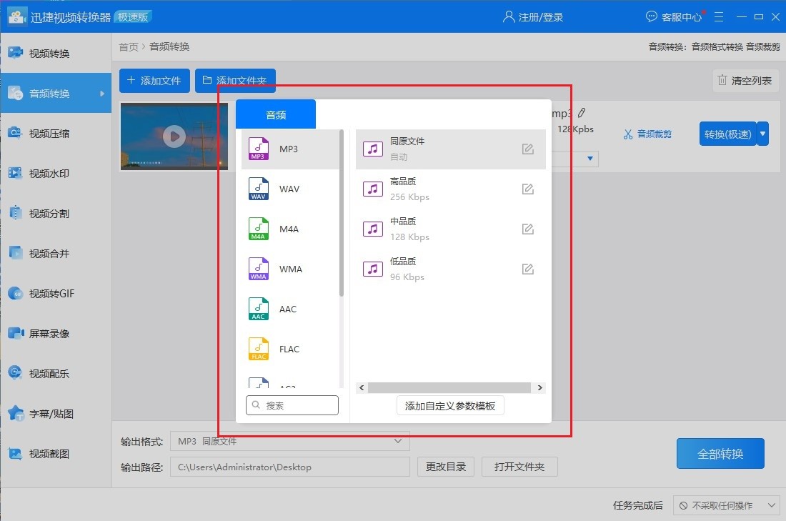Click preset list left scroll arrow

[x=362, y=387]
